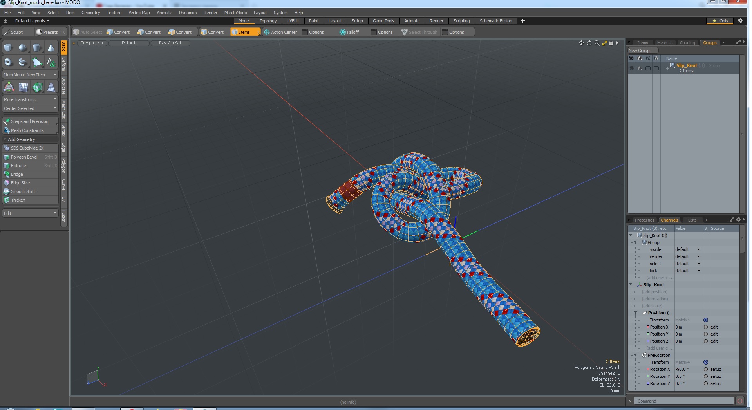
Task: Toggle checkbox before Falloff Options button
Action: coord(374,32)
